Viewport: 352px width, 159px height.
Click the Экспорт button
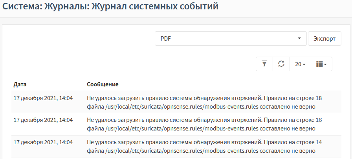point(324,39)
